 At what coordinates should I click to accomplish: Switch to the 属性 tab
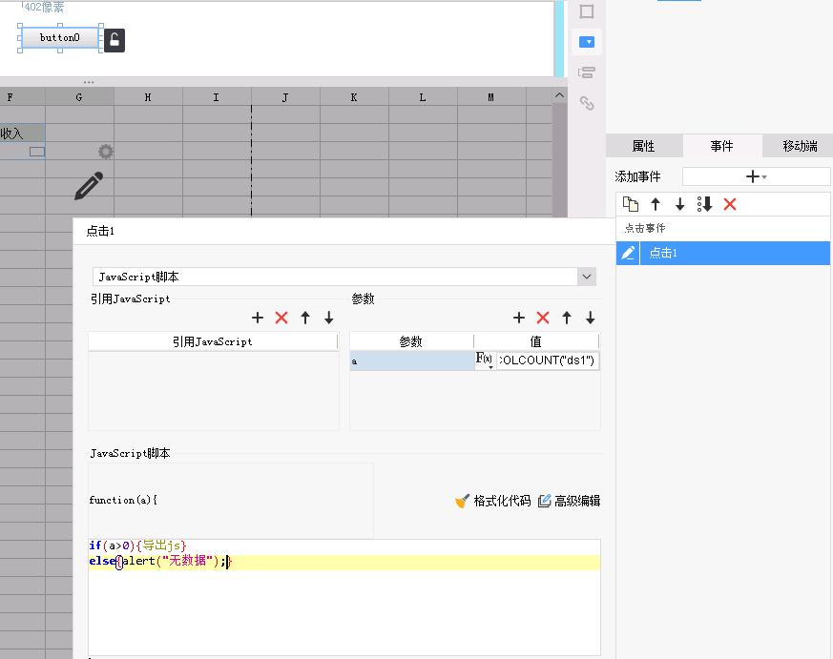coord(643,146)
